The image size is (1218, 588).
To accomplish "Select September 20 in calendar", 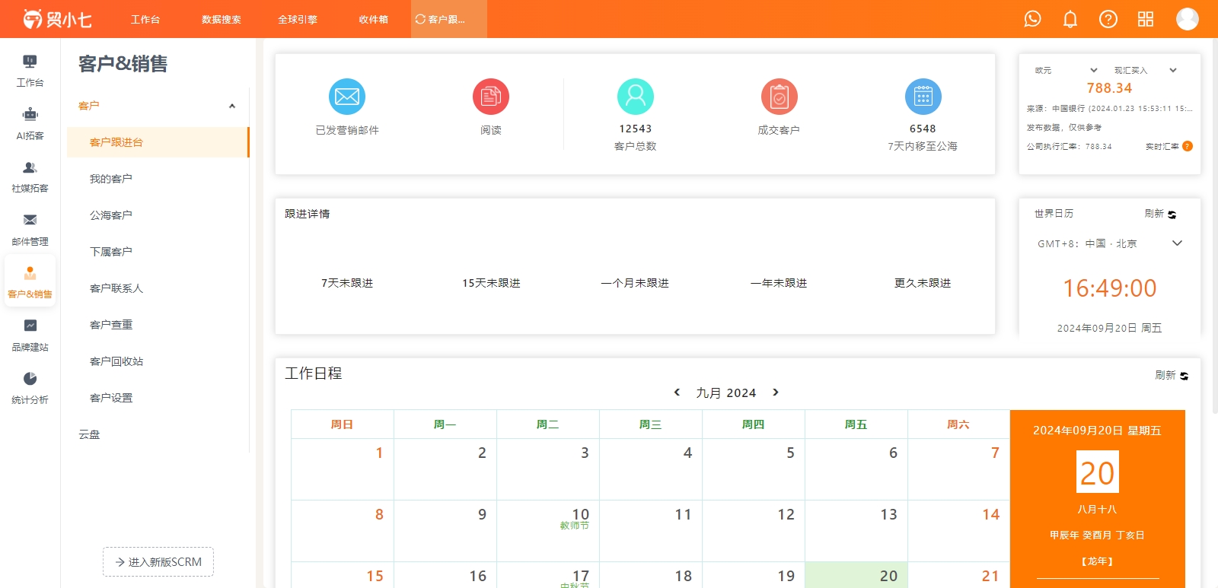I will (x=856, y=575).
